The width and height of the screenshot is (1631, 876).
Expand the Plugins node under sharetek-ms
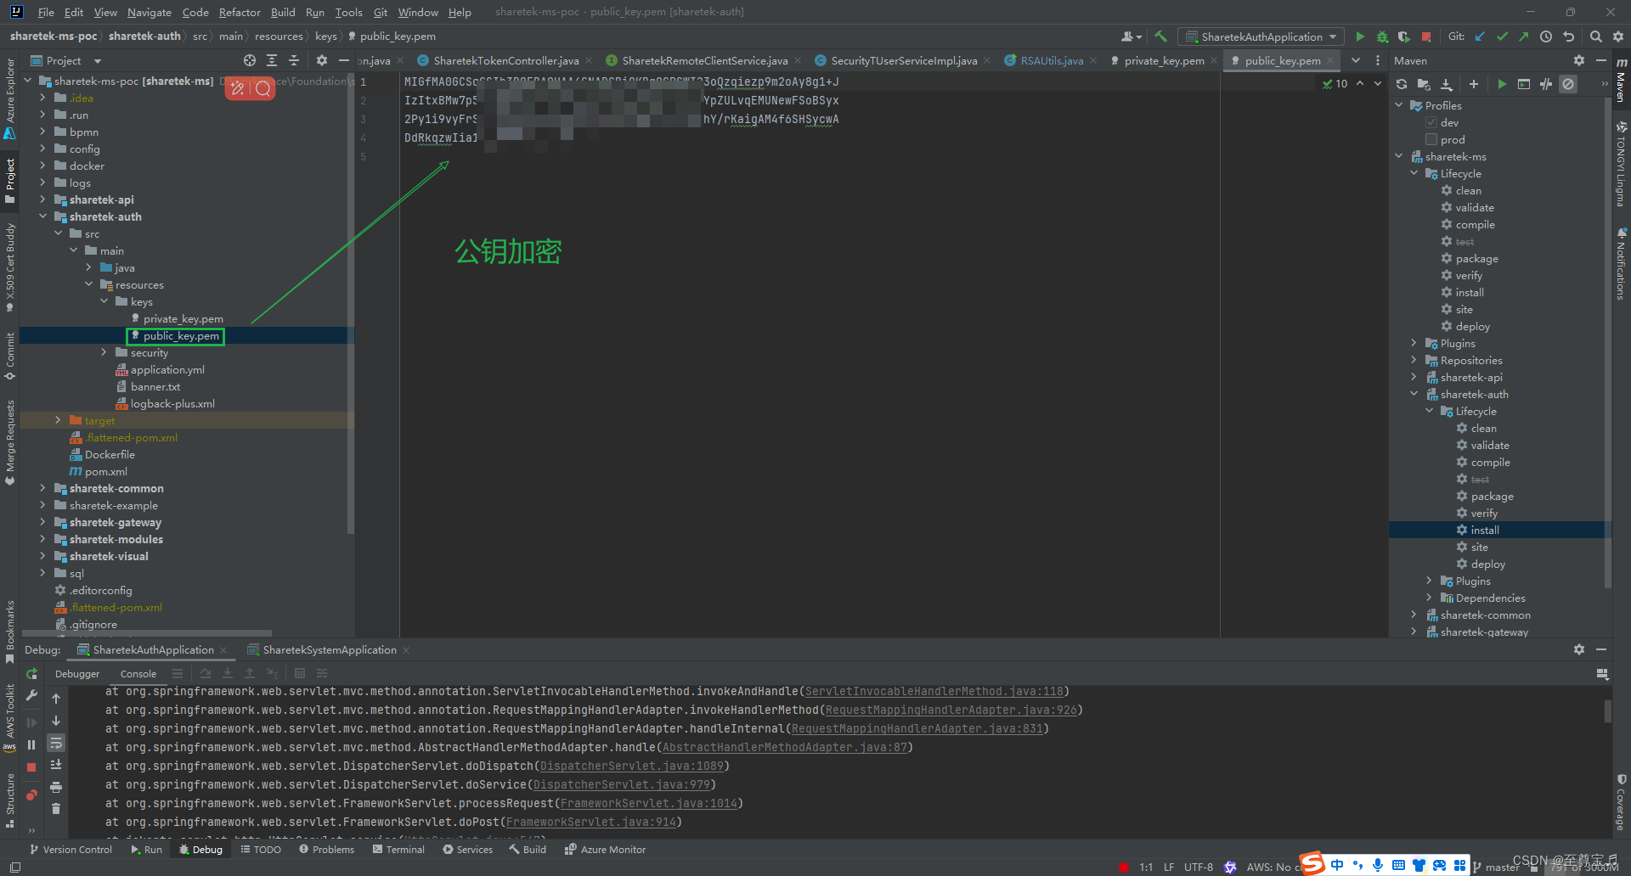(1414, 343)
